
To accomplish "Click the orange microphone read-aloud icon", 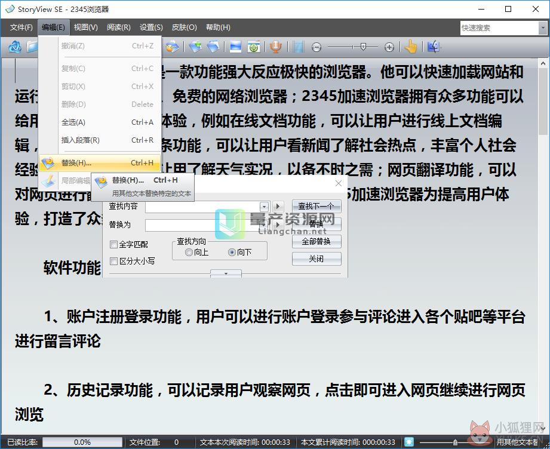I will point(276,47).
